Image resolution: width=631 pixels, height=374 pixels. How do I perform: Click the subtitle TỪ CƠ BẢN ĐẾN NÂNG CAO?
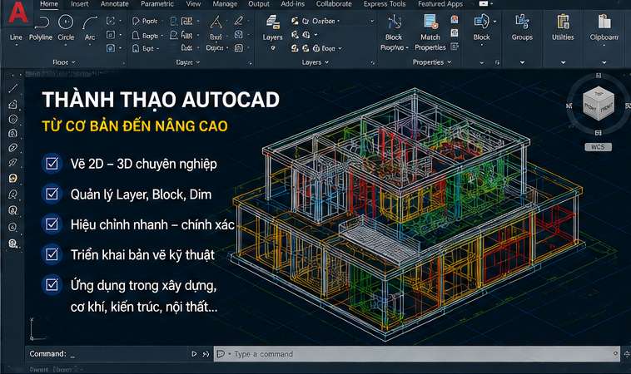pyautogui.click(x=135, y=126)
